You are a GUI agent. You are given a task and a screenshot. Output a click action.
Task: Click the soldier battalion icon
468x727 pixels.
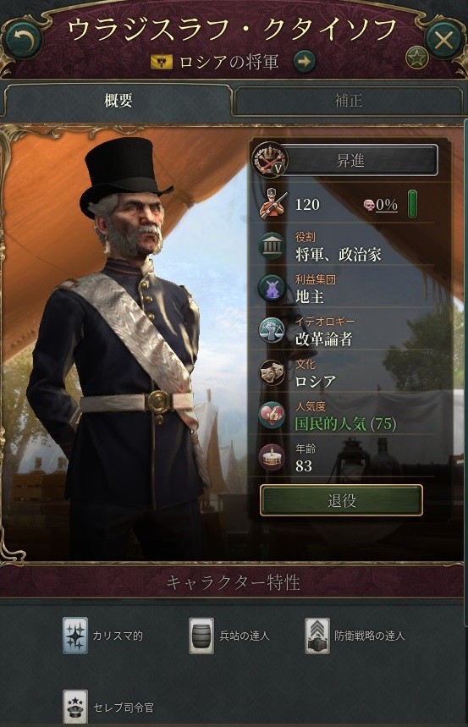point(273,205)
